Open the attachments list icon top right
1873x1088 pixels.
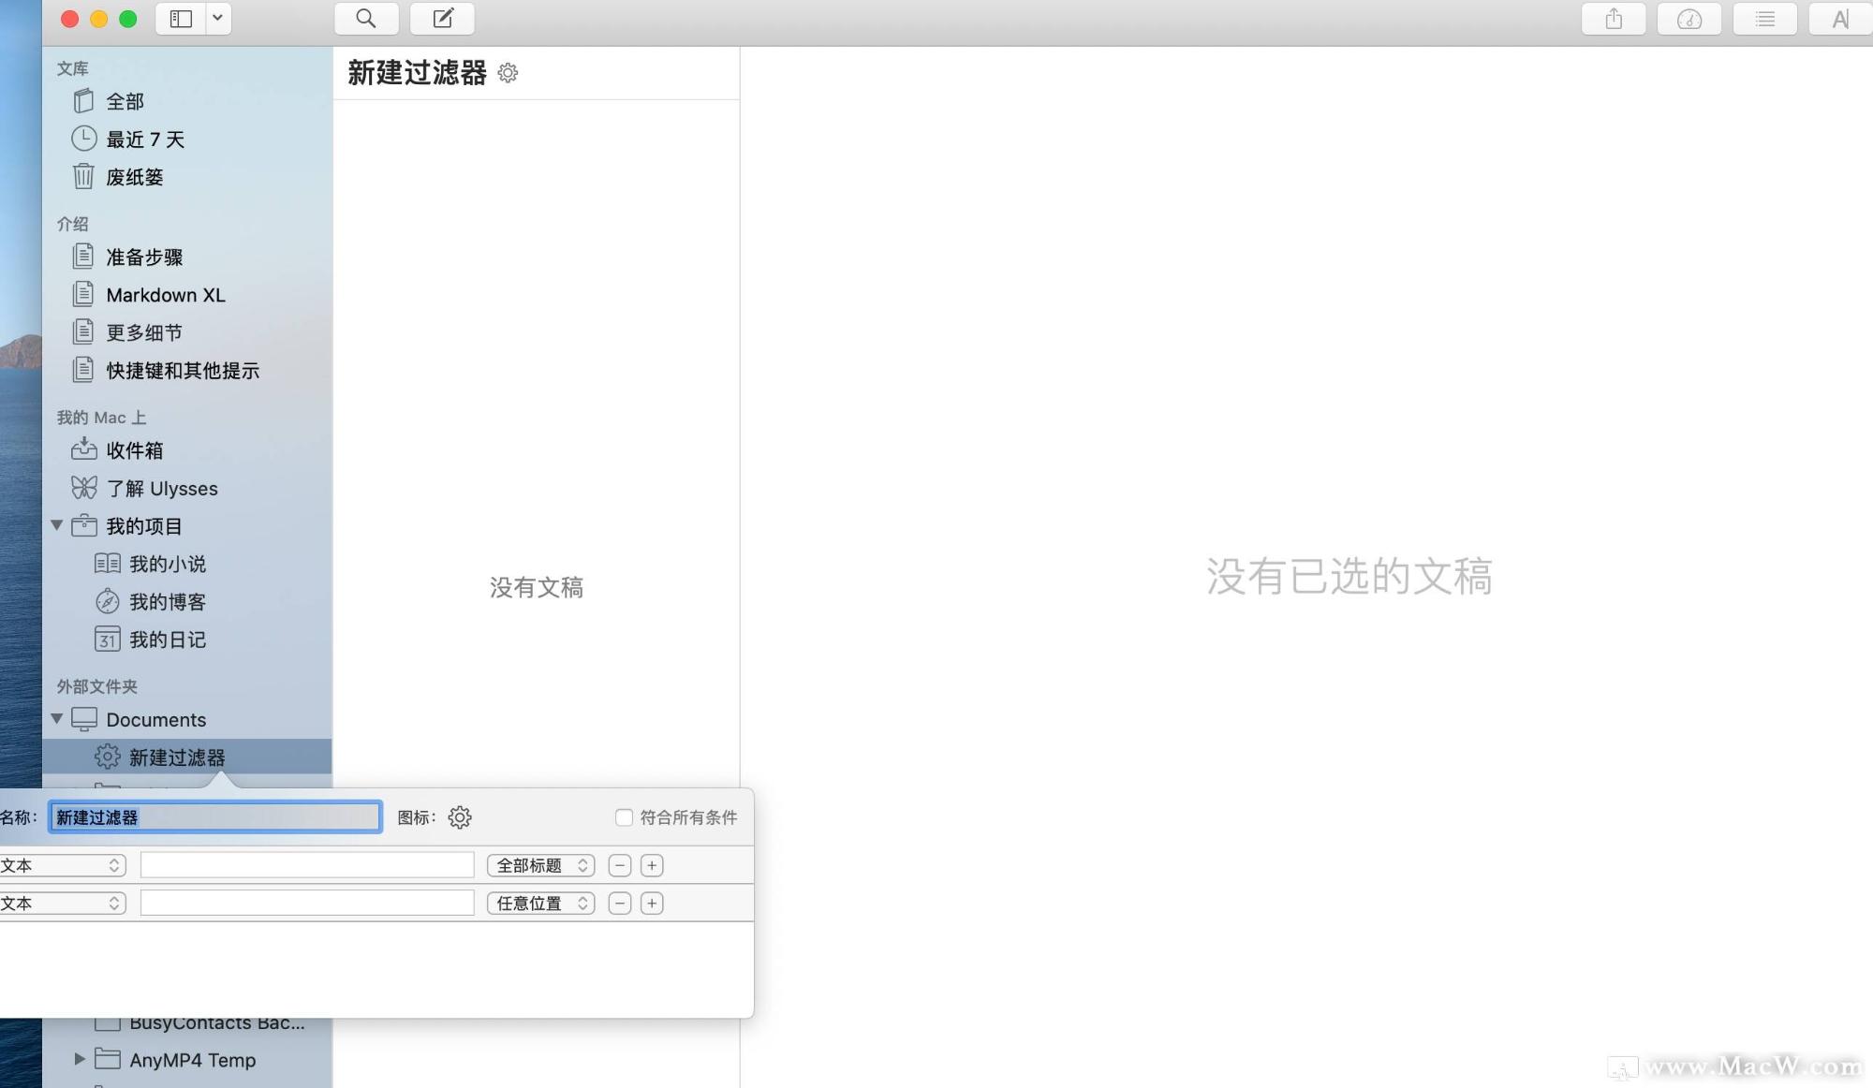pos(1764,18)
